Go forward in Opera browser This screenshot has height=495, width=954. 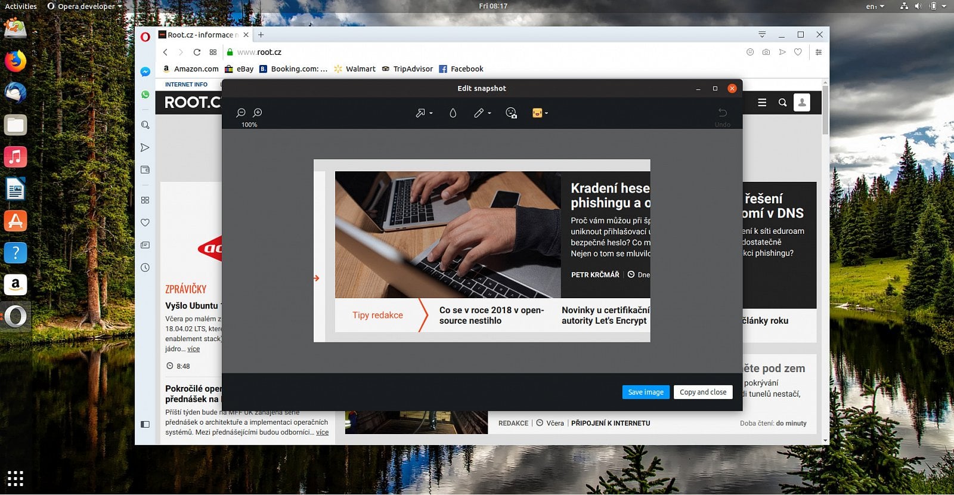(x=181, y=52)
